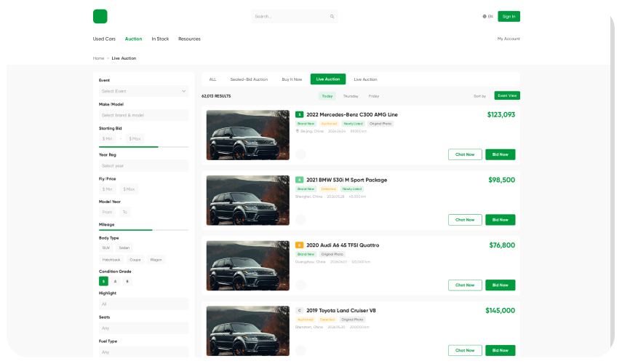Click the Event View button
Image resolution: width=622 pixels, height=364 pixels.
(507, 95)
